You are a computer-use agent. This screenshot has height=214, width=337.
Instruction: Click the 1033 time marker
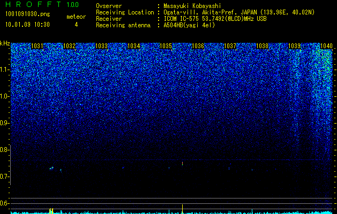[101, 46]
